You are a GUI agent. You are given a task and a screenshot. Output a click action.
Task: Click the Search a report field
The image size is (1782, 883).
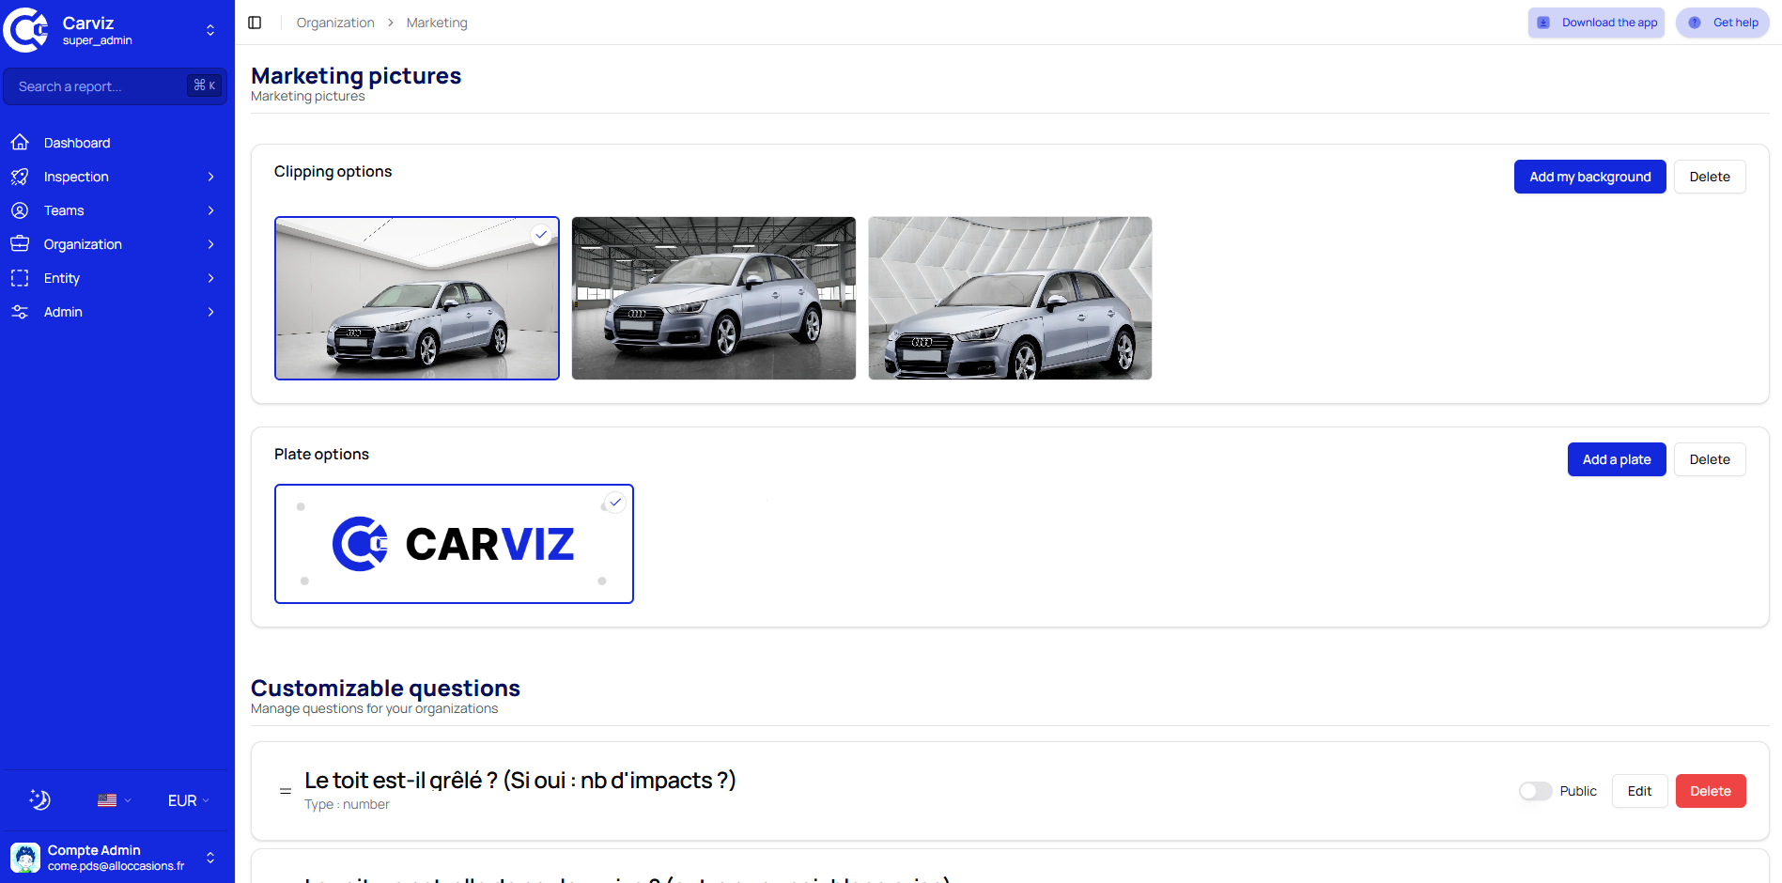coord(116,86)
